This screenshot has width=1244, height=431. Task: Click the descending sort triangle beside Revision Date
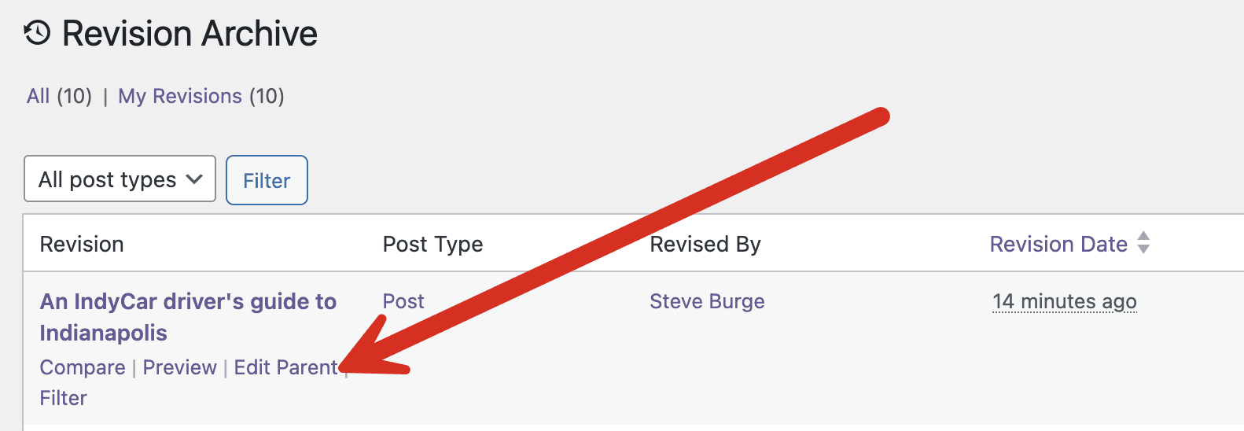(1143, 249)
